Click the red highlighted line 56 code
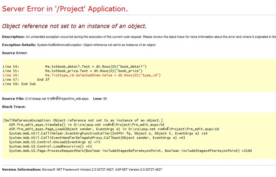The height and width of the screenshot is (177, 276). [x=103, y=75]
